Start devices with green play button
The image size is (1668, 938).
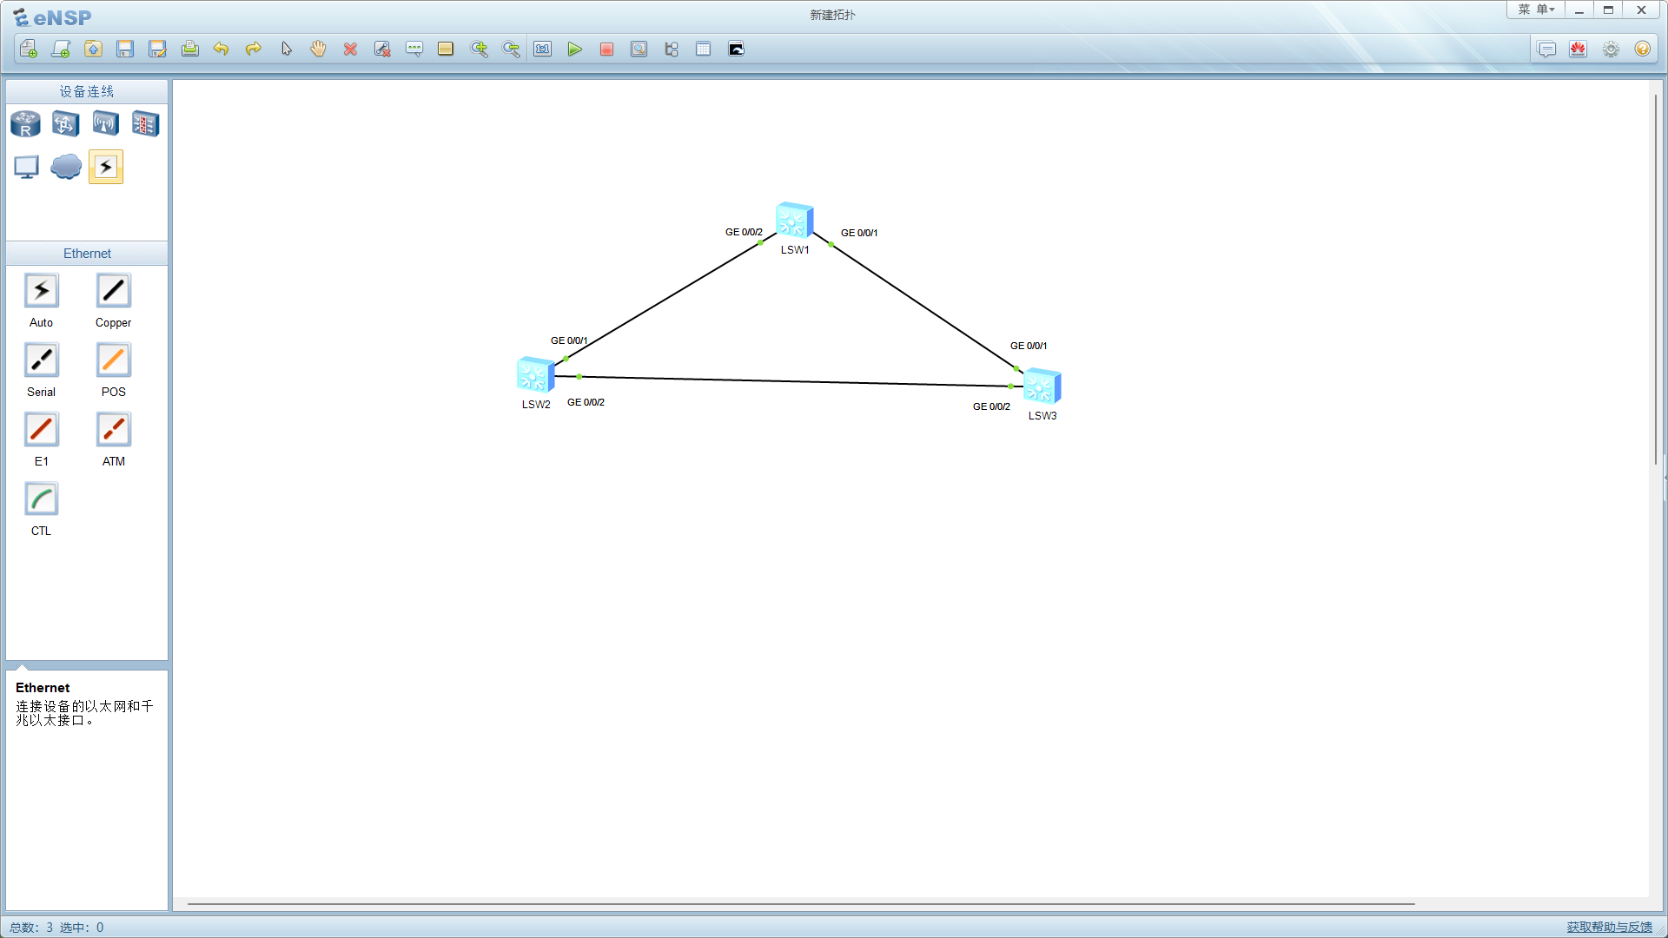click(x=574, y=50)
